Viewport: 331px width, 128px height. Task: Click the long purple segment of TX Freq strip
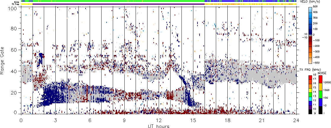pyautogui.click(x=119, y=4)
